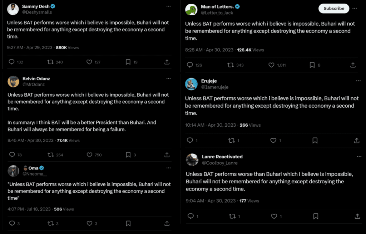Open more options on Sammy Desh's tweet

pyautogui.click(x=169, y=6)
